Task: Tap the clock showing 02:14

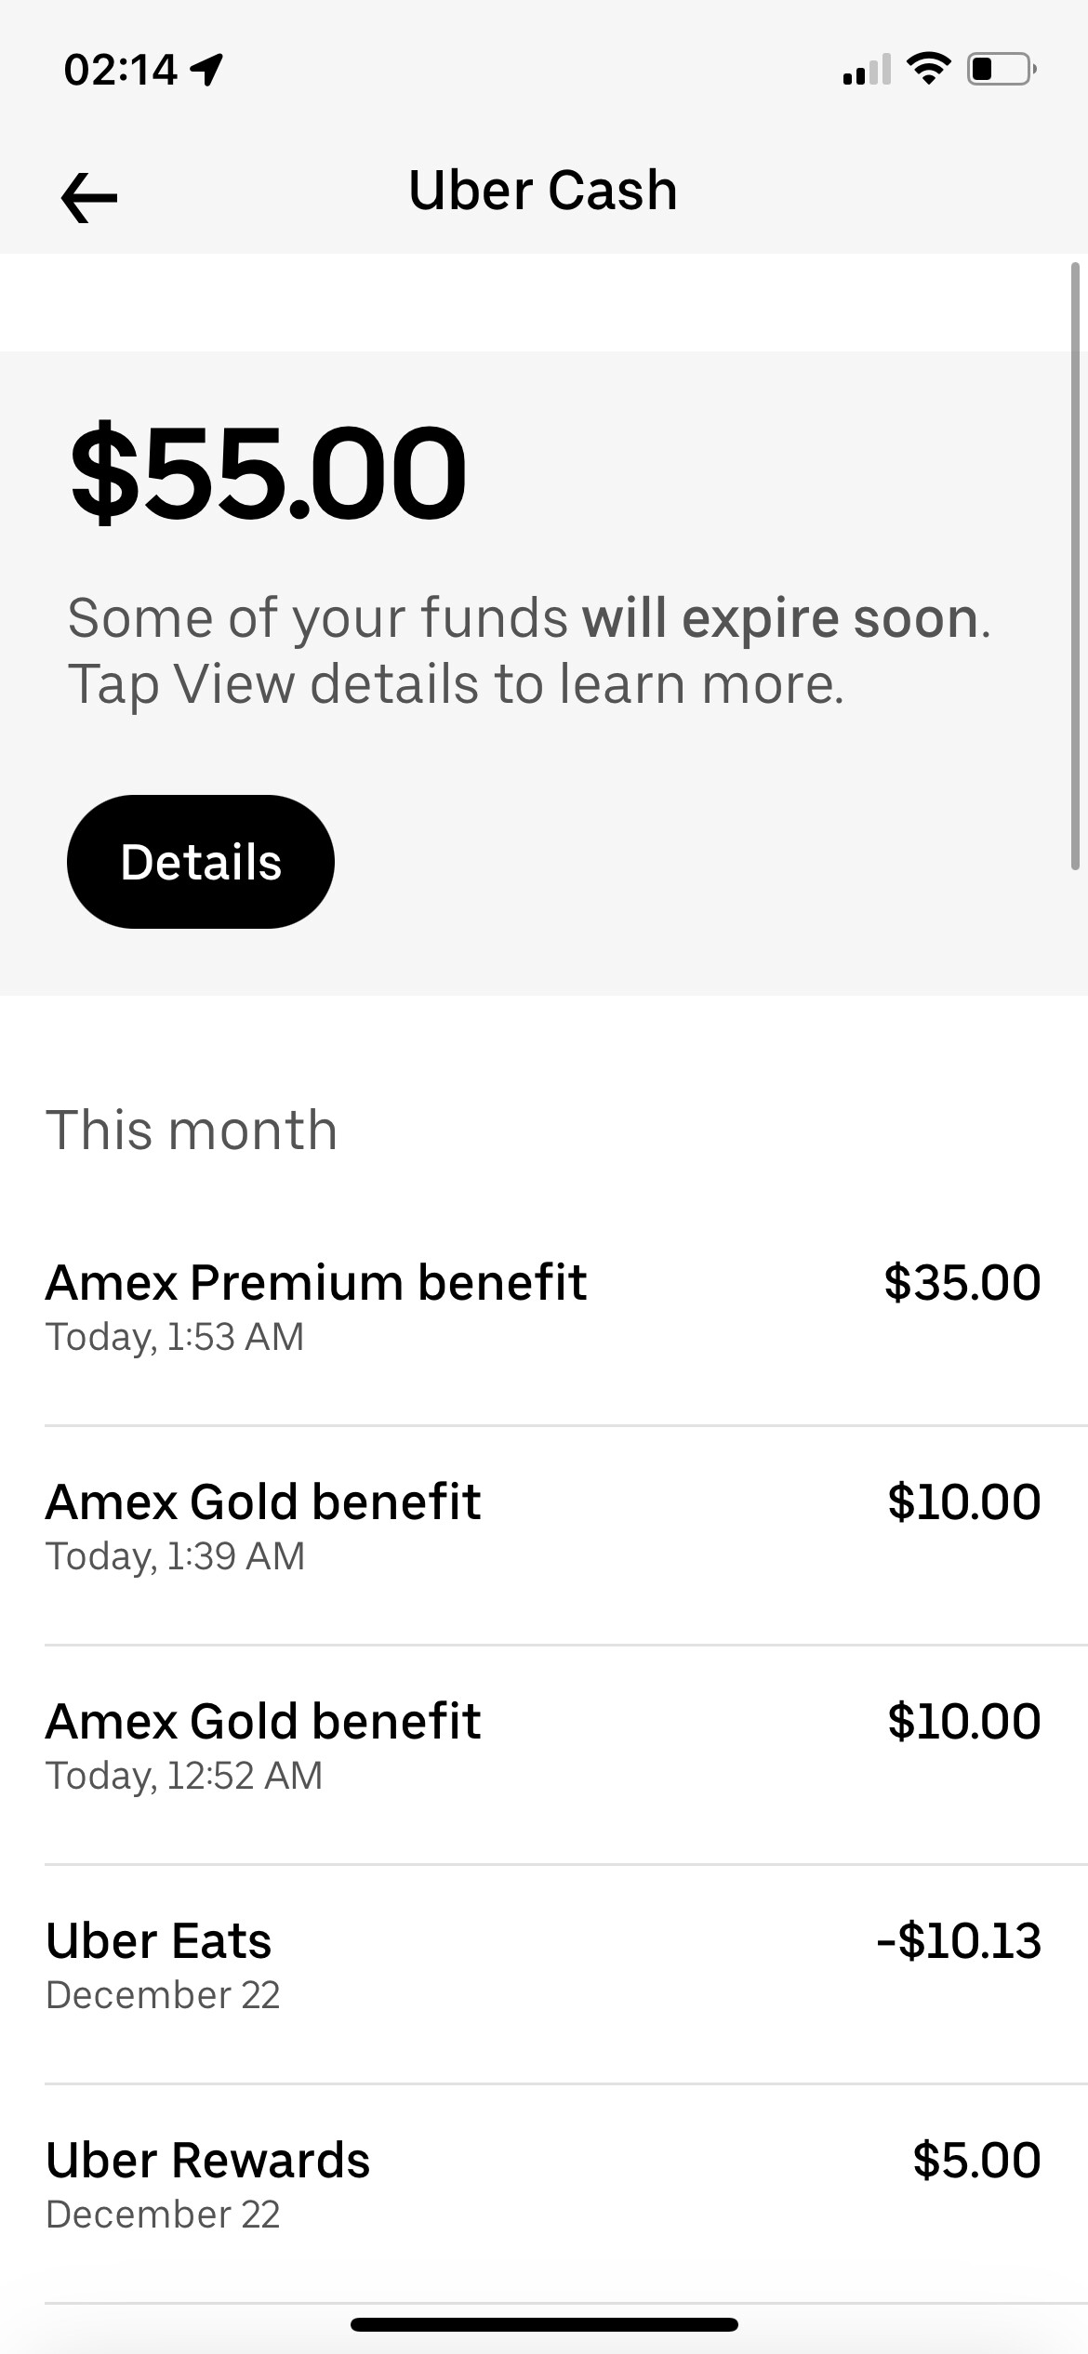Action: coord(121,70)
